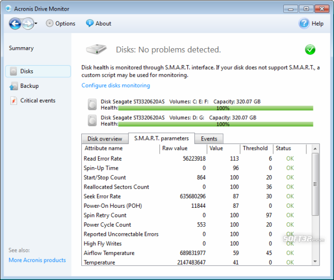The image size is (334, 280).
Task: Sort by Threshold column header
Action: click(257, 149)
